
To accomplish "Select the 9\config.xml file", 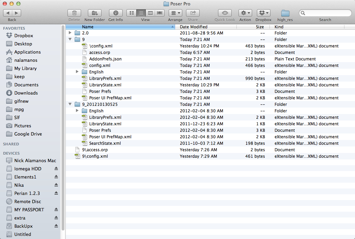I will [95, 156].
